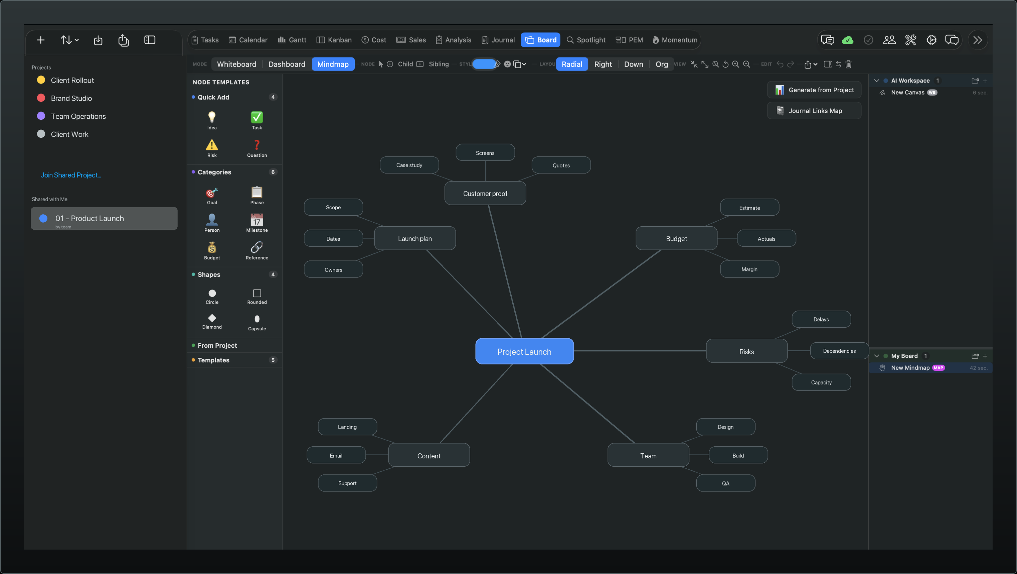
Task: Click the Journal Links Map button
Action: click(814, 111)
